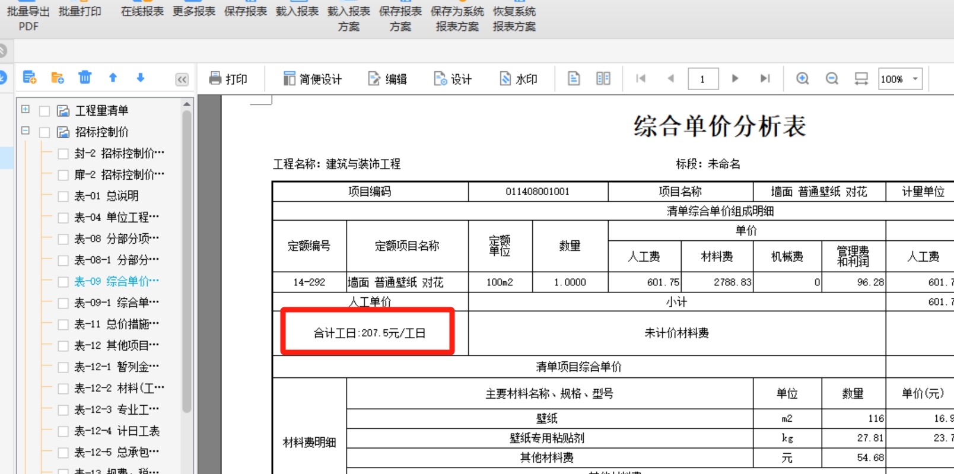Click the 综合单价分析表 title

click(720, 126)
